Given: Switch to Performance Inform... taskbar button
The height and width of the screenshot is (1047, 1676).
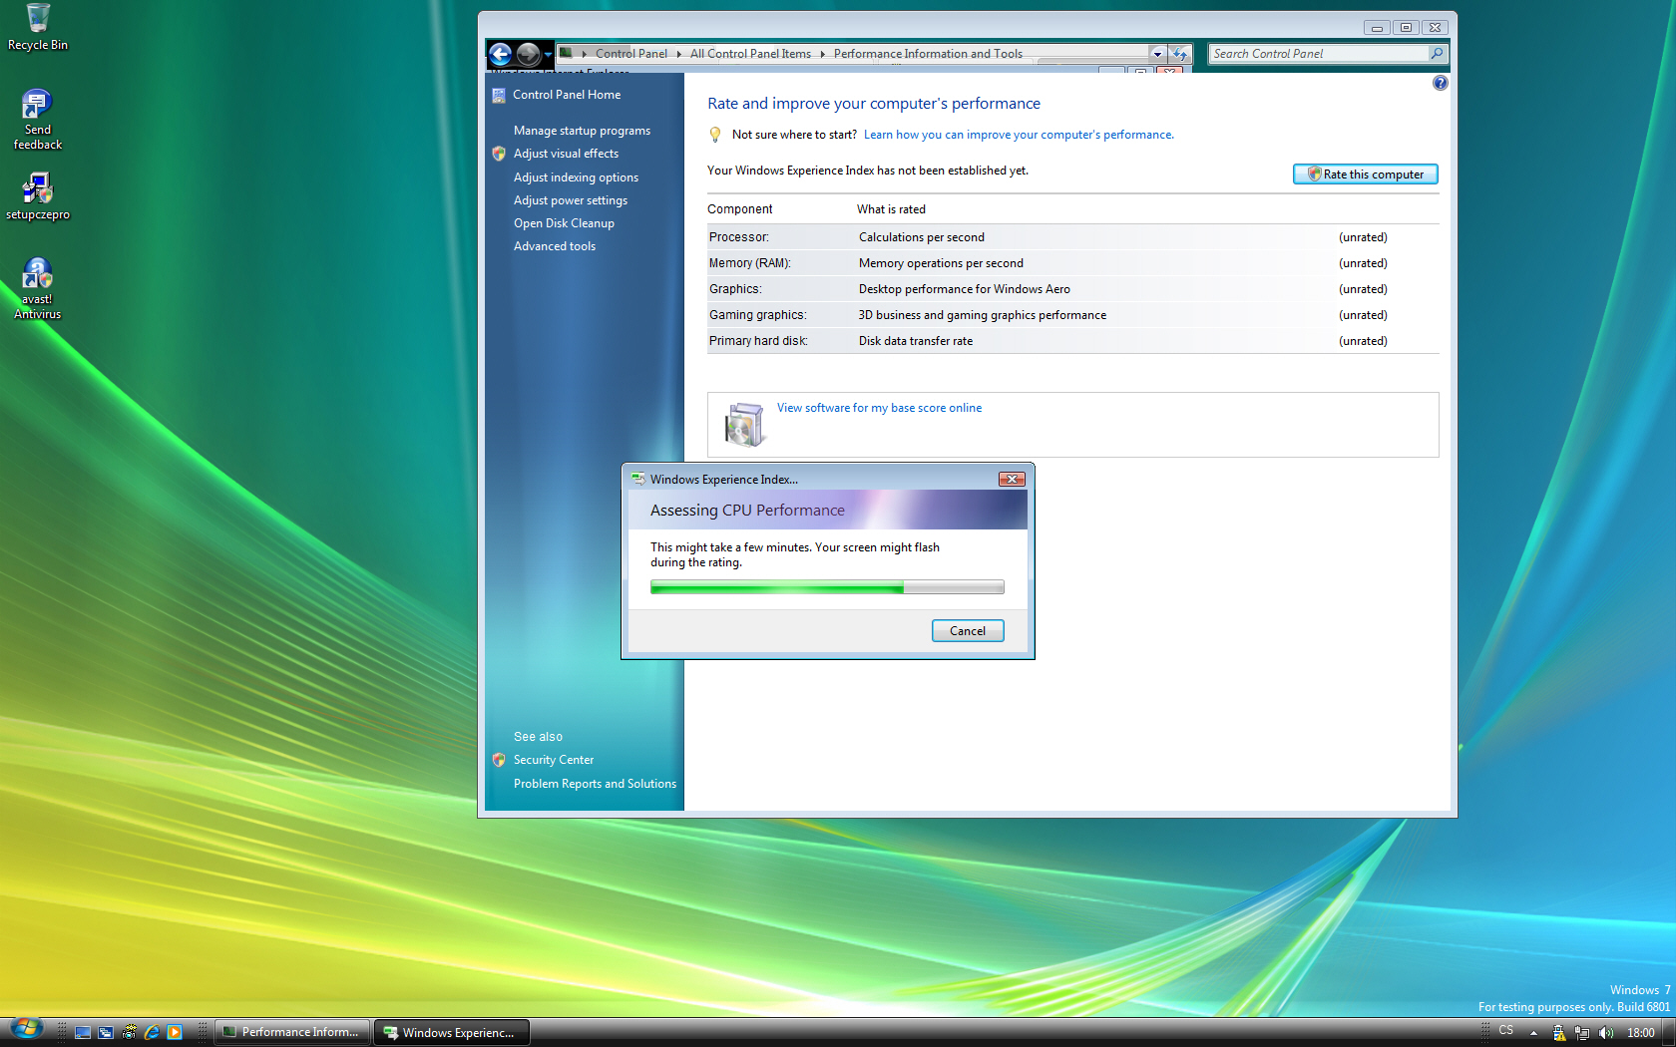Looking at the screenshot, I should pos(292,1033).
